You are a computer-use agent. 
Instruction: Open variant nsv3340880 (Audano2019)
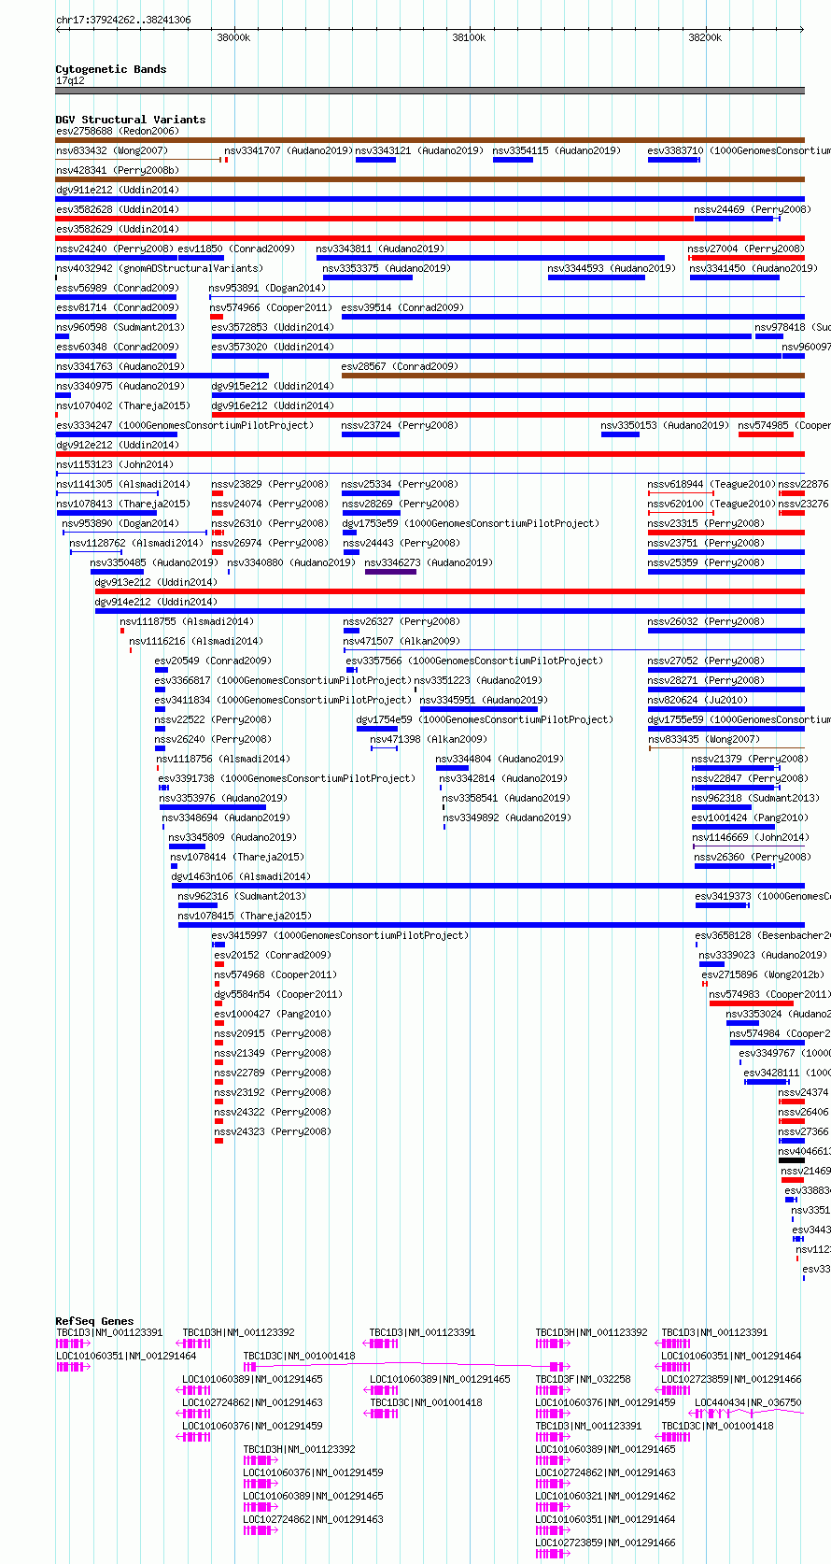click(x=291, y=562)
